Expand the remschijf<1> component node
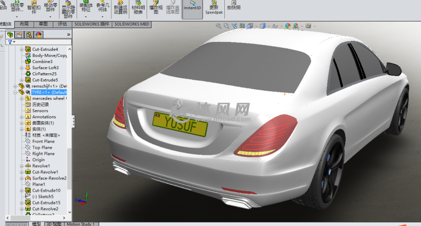This screenshot has width=421, height=226. coord(15,86)
